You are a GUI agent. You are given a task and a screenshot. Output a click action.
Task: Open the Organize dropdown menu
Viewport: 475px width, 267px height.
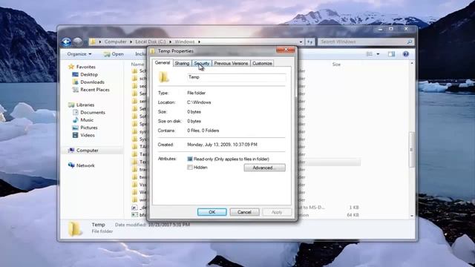pos(79,54)
